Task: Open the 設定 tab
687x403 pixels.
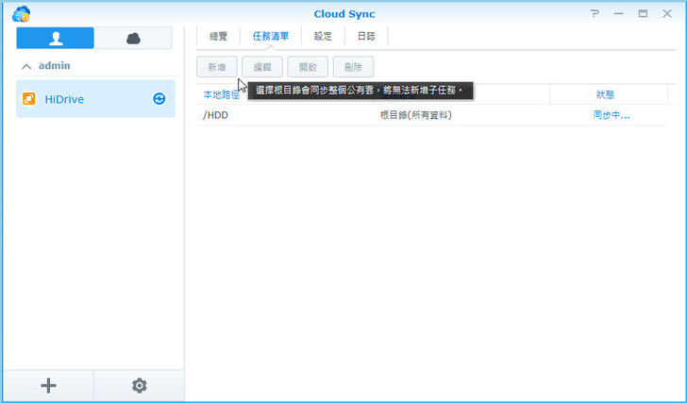Action: [323, 36]
